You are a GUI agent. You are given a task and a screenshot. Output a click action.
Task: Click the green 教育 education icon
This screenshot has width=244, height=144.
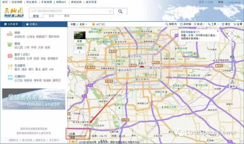10,45
